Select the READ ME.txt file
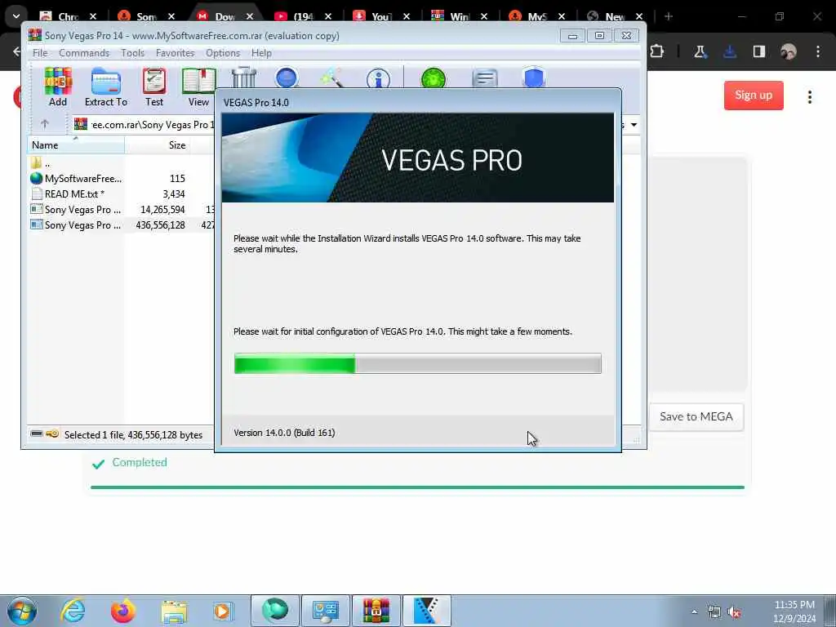 pos(121,194)
